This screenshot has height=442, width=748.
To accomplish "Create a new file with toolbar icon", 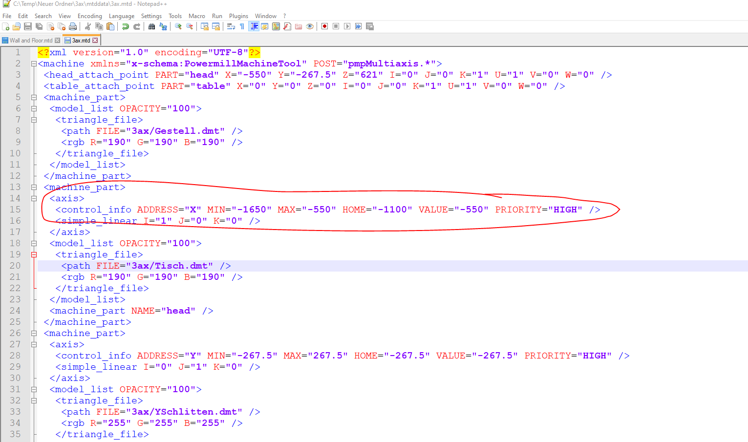I will click(6, 26).
